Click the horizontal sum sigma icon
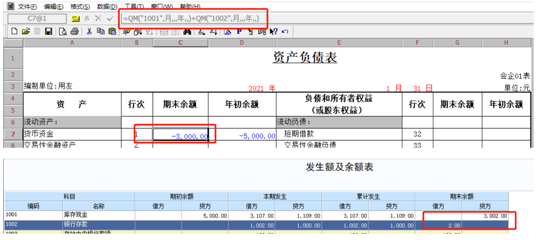The height and width of the screenshot is (240, 540). [x=201, y=32]
